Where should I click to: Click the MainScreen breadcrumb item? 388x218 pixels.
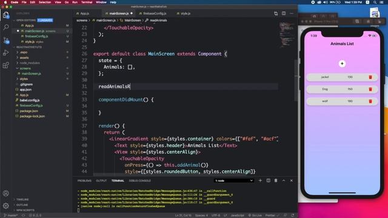click(x=133, y=20)
